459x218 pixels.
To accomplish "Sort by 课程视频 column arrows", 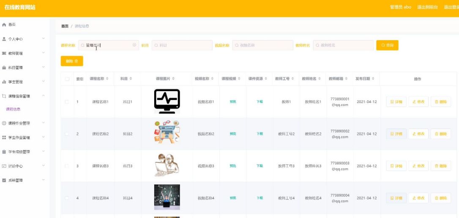I will coord(240,79).
